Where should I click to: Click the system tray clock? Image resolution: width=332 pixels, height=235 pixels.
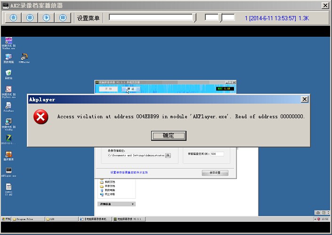pyautogui.click(x=325, y=219)
